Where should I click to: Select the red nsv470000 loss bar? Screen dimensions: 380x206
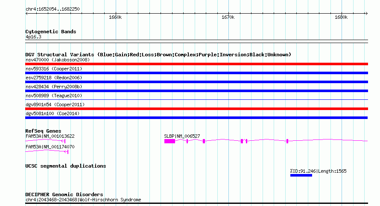click(196, 64)
